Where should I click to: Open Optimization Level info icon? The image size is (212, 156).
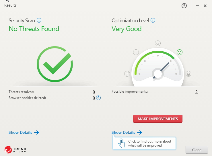[153, 20]
